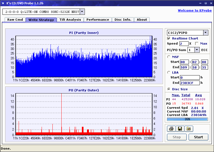Click the folder icon beside the save button
Viewport: 214px width, 152px height.
189,129
